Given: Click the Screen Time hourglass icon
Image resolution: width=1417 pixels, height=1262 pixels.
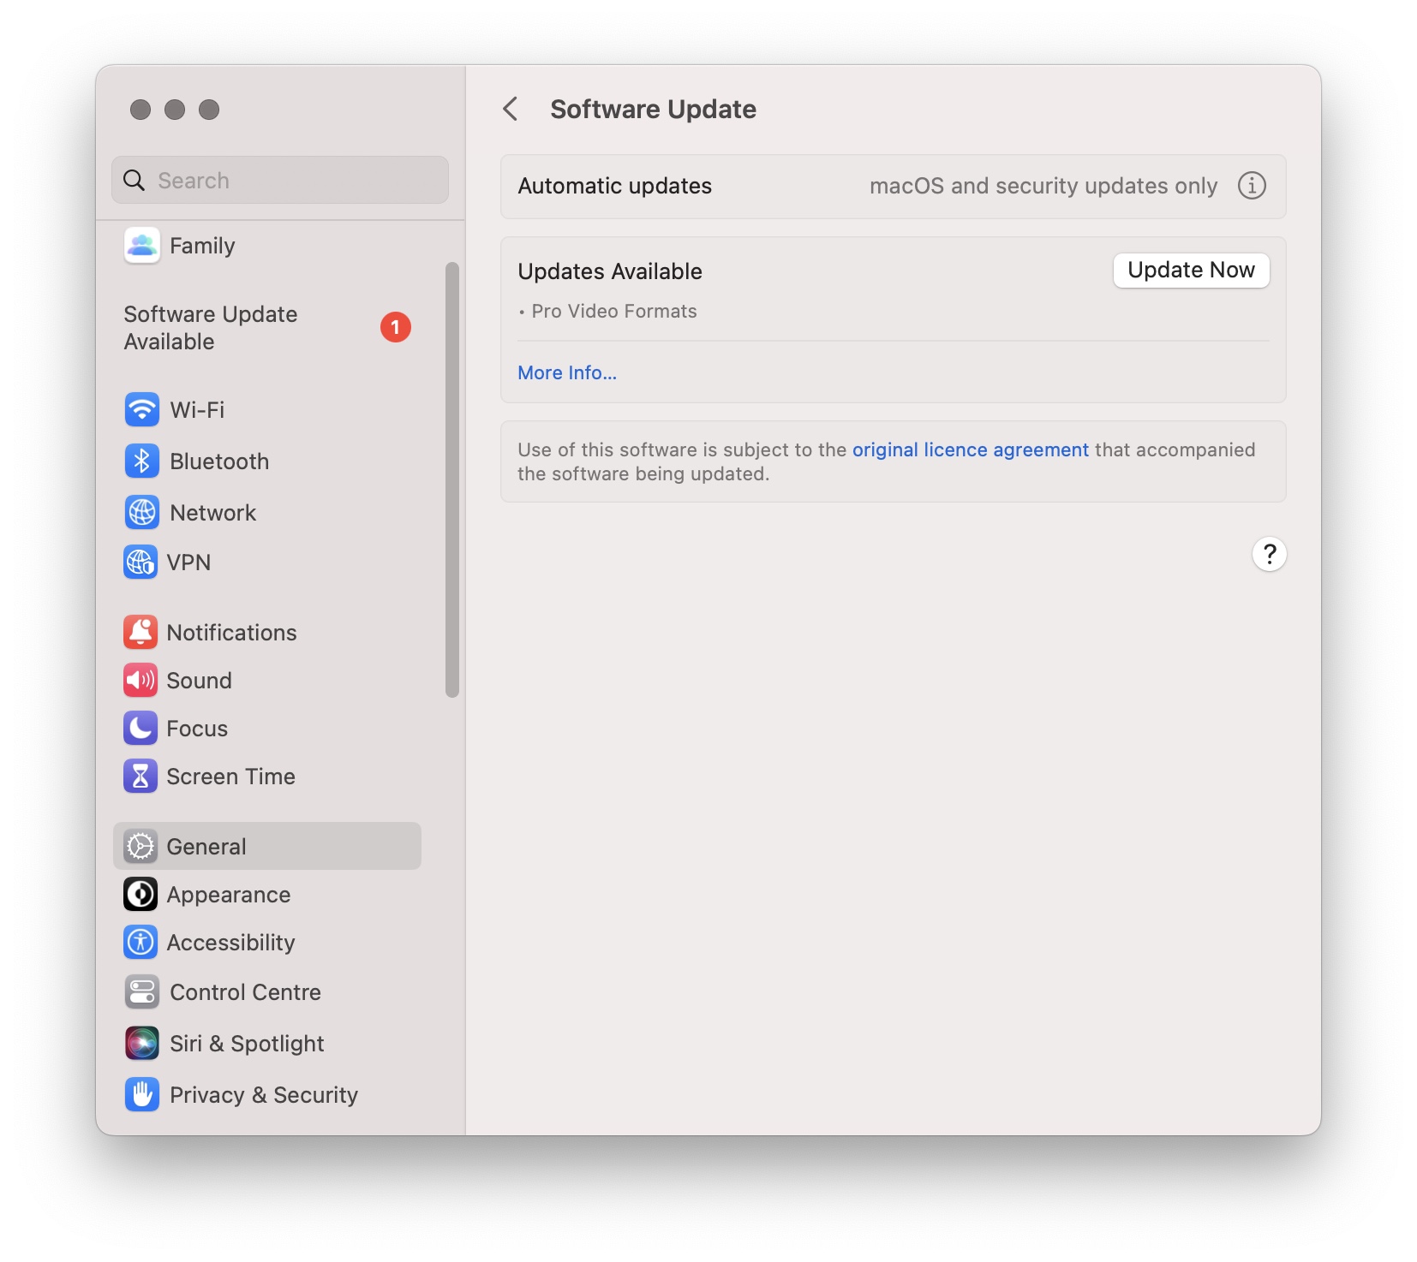Looking at the screenshot, I should pyautogui.click(x=141, y=777).
